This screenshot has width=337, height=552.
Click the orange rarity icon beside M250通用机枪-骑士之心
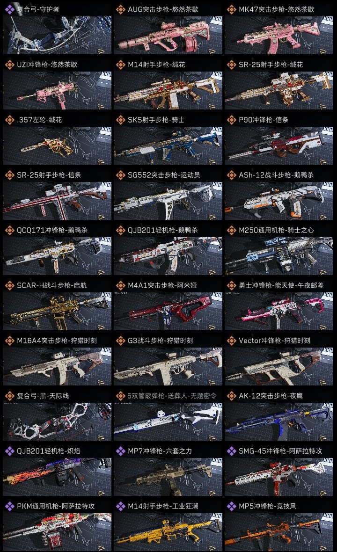click(x=231, y=230)
